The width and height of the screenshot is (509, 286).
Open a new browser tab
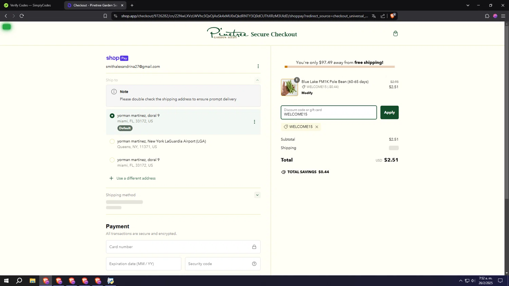pyautogui.click(x=132, y=5)
